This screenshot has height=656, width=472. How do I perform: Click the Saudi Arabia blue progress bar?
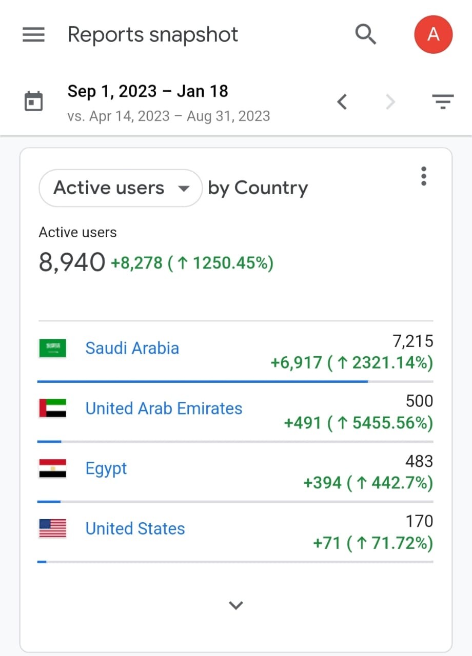[x=202, y=382]
